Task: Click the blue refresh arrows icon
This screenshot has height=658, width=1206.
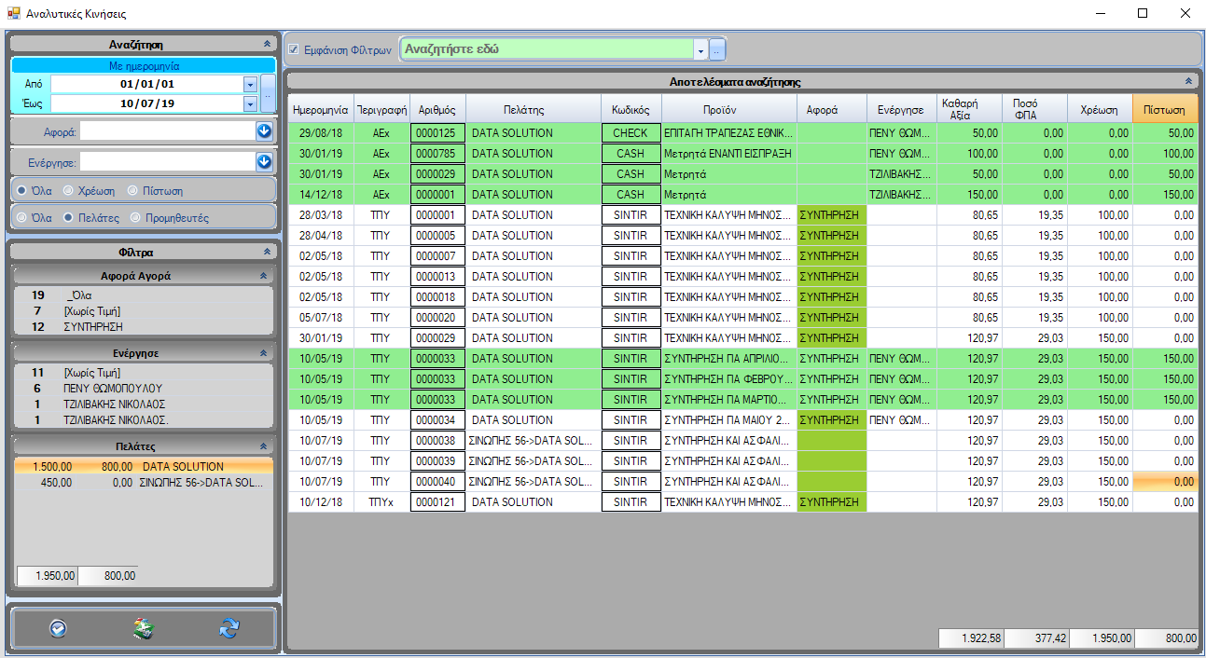Action: click(x=229, y=628)
